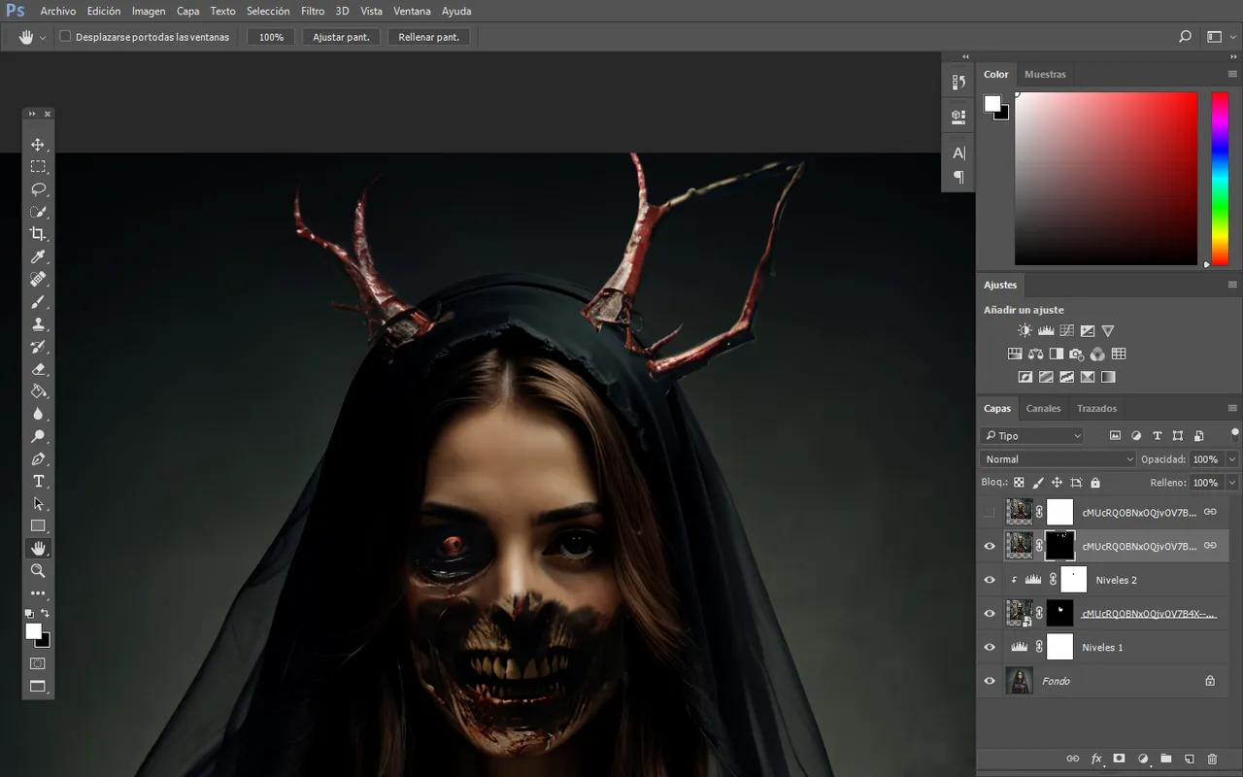Show the hidden top layer
The width and height of the screenshot is (1243, 777).
pos(990,512)
